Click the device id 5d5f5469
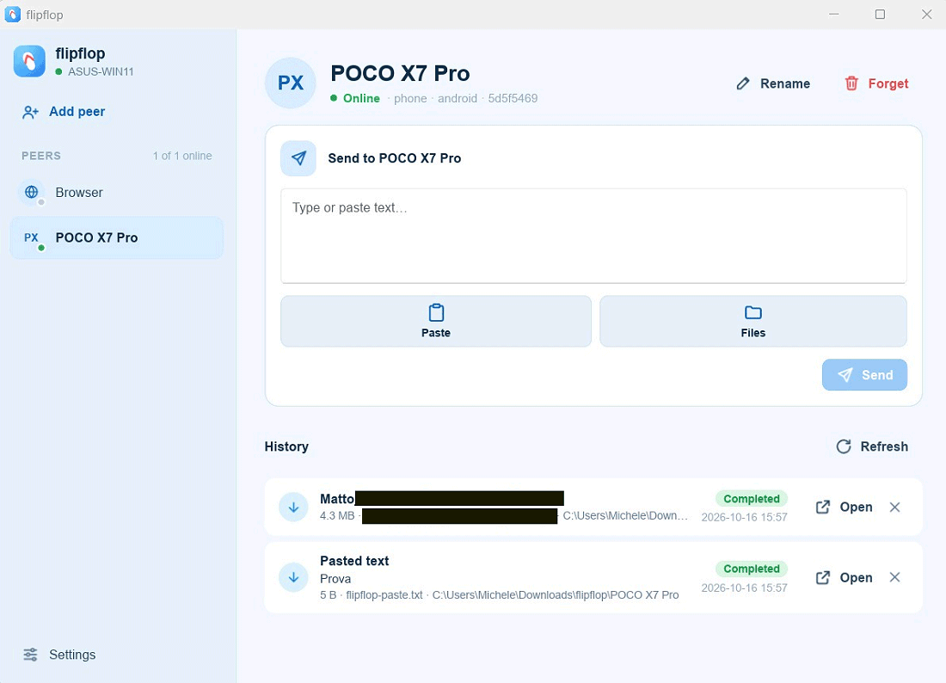946x683 pixels. pos(513,98)
